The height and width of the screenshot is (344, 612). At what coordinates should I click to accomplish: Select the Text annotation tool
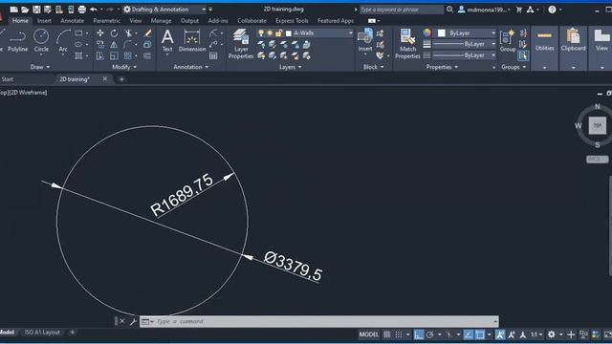(x=167, y=40)
